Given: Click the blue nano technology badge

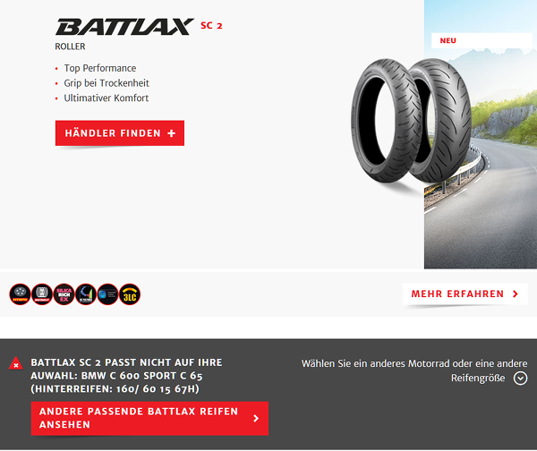Looking at the screenshot, I should tap(107, 294).
